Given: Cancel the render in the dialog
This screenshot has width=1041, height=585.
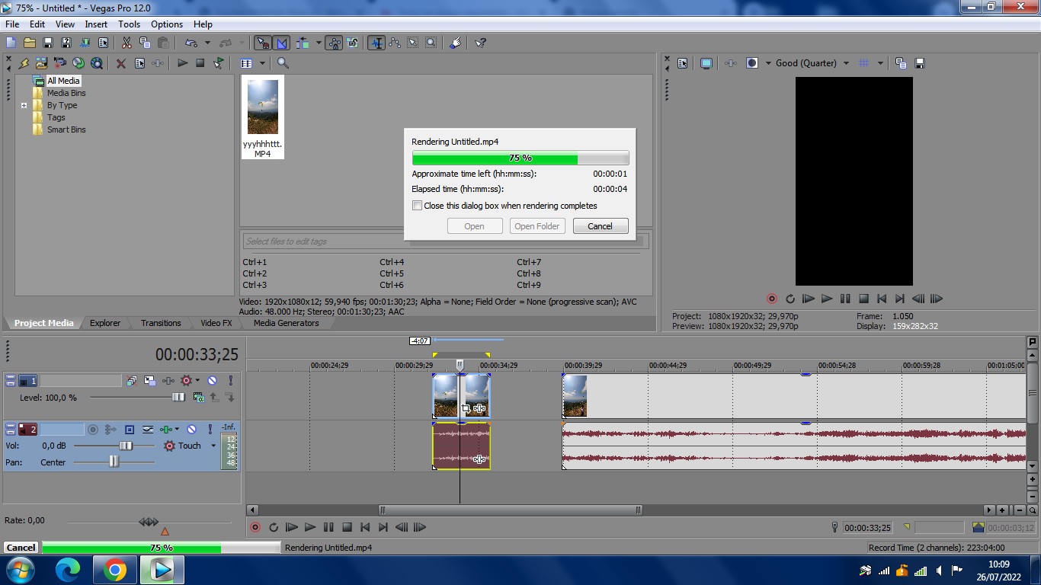Looking at the screenshot, I should pos(600,226).
